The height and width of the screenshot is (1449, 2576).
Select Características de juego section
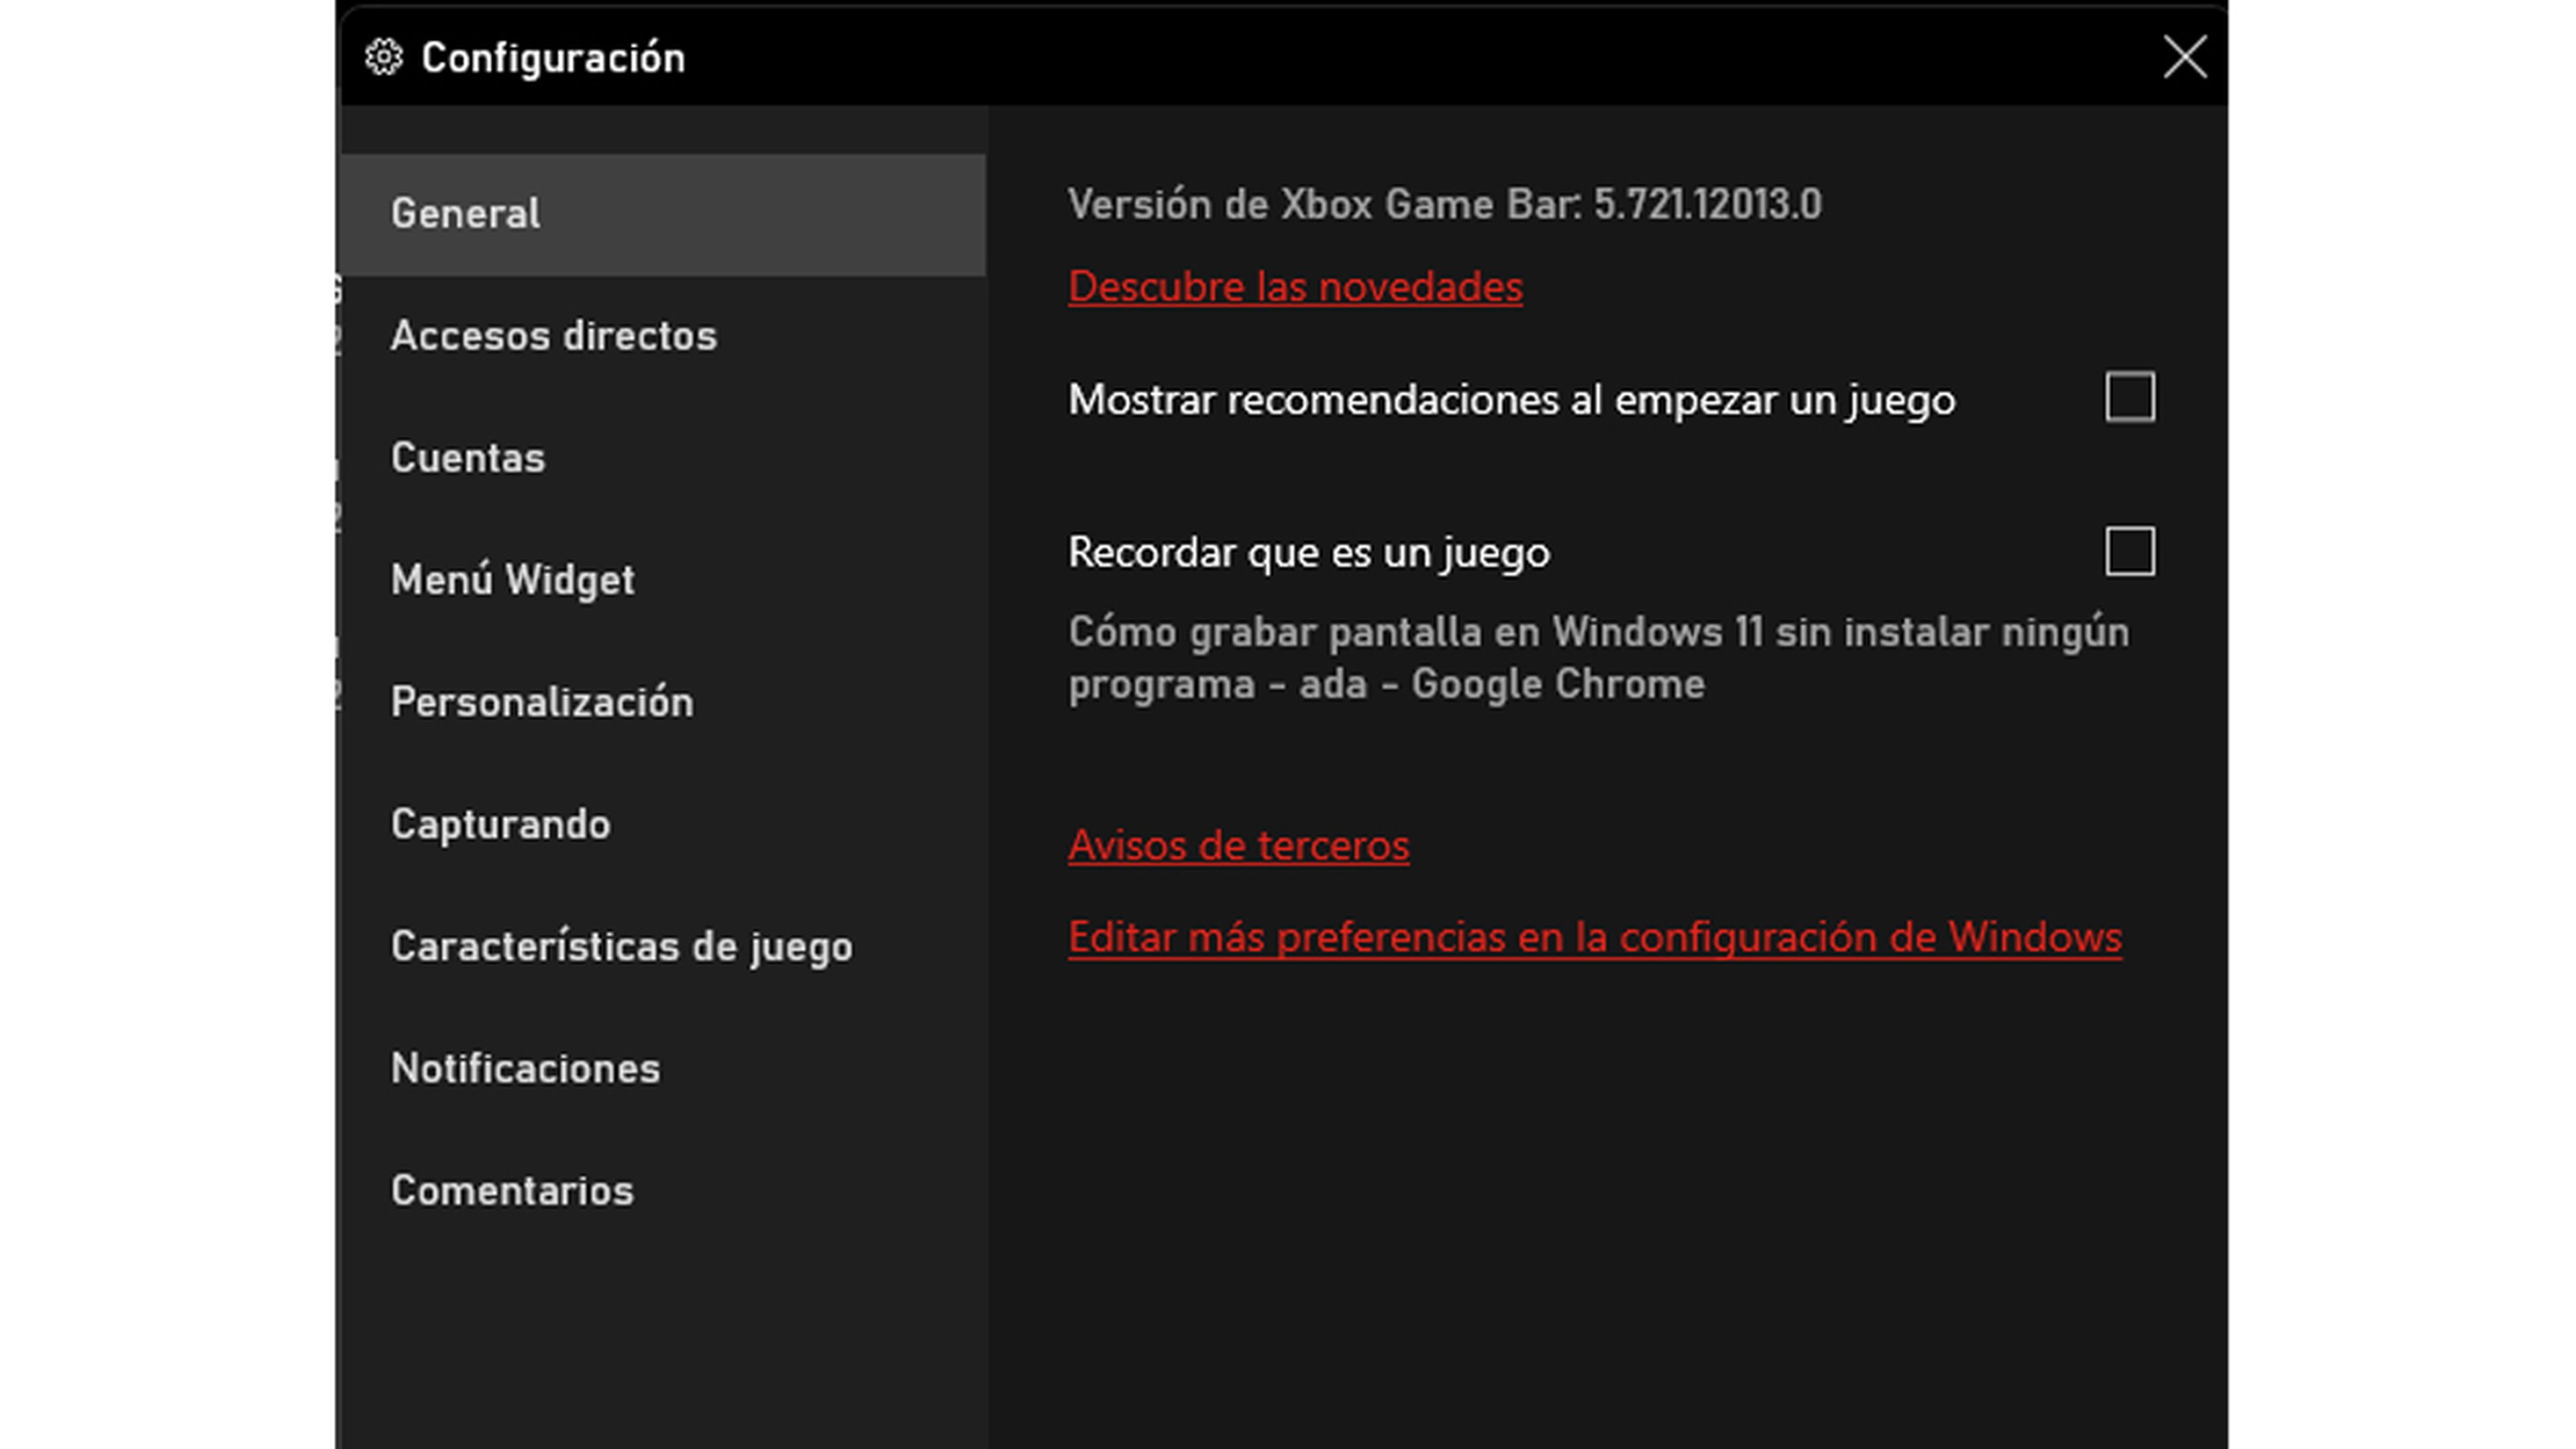[x=662, y=946]
